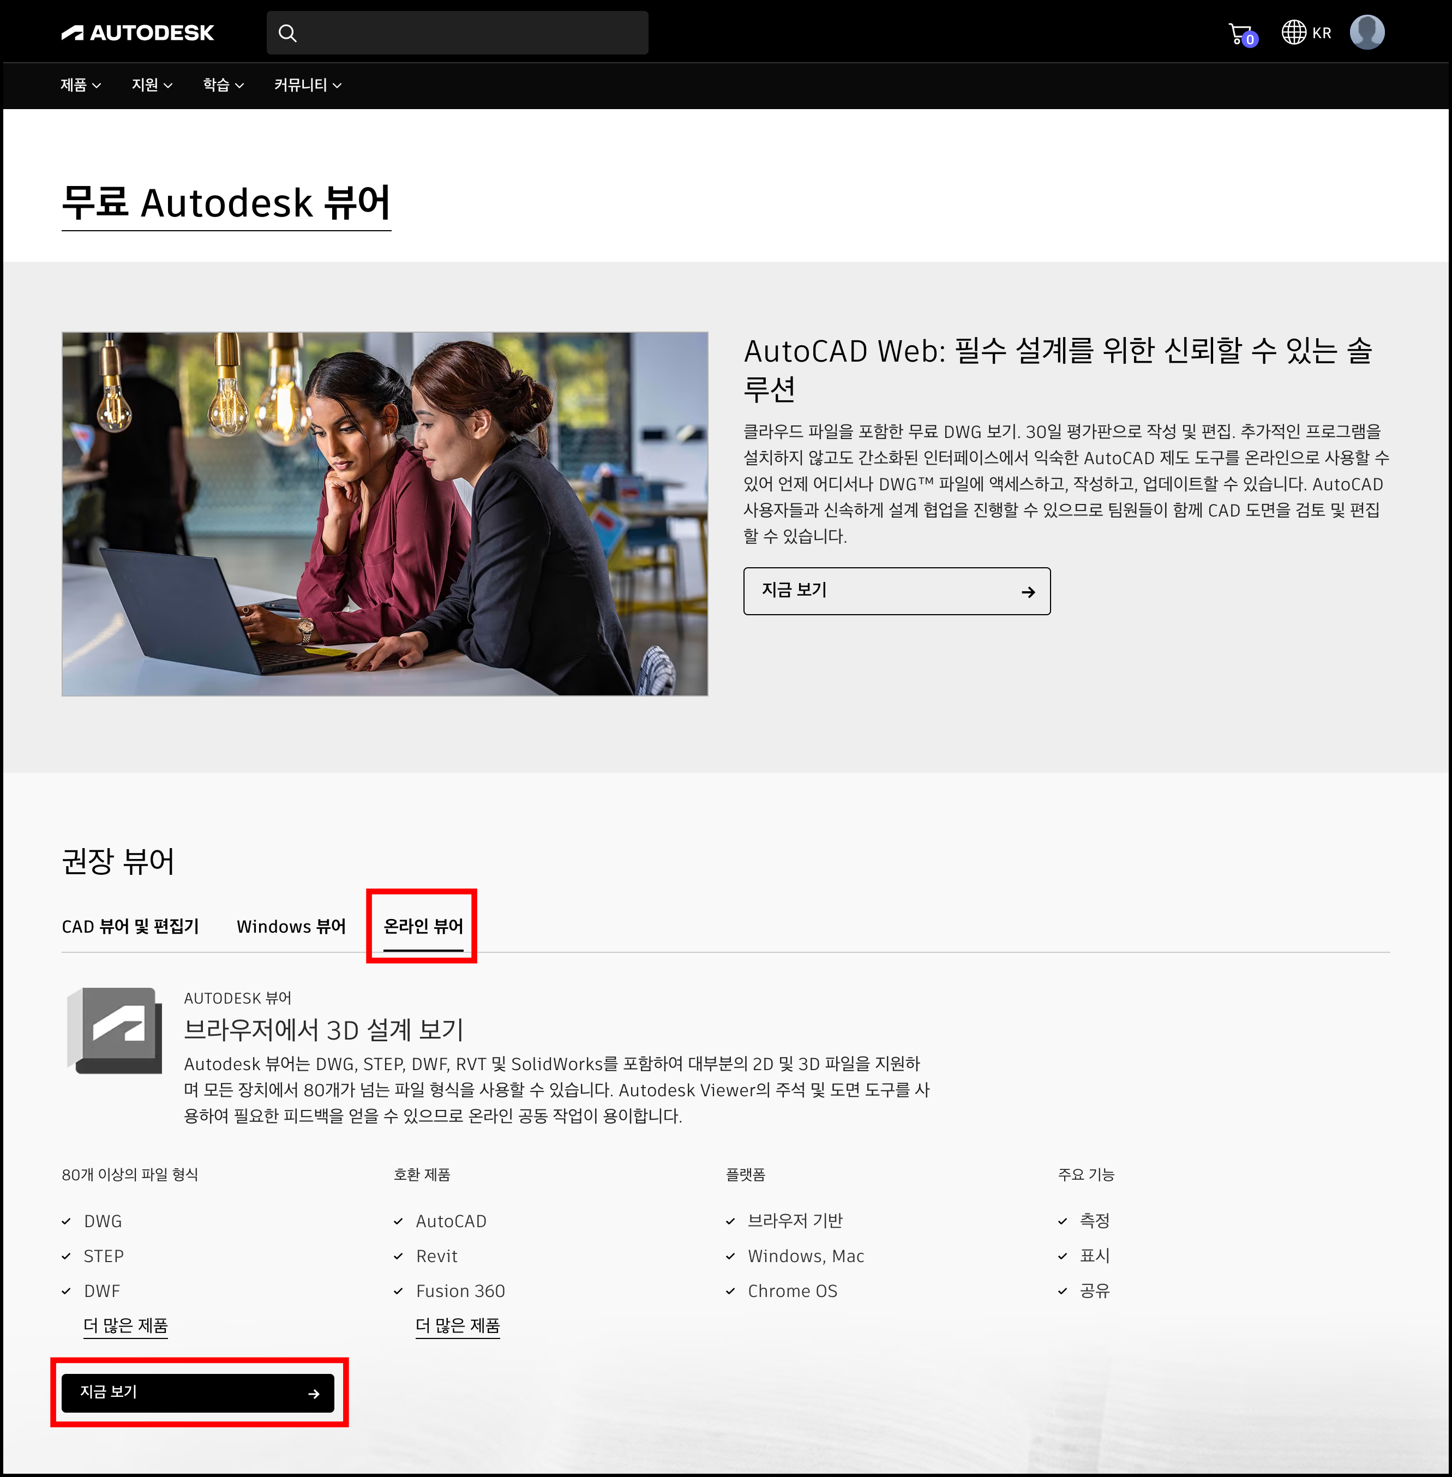Open the user profile avatar
Screen dimensions: 1452x1477
tap(1368, 32)
